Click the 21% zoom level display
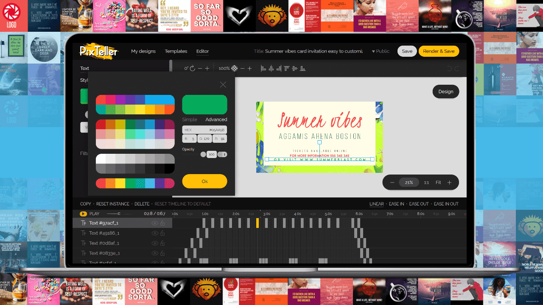Image resolution: width=543 pixels, height=305 pixels. pyautogui.click(x=409, y=183)
